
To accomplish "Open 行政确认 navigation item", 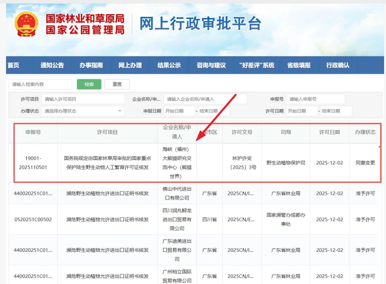I will (338, 65).
